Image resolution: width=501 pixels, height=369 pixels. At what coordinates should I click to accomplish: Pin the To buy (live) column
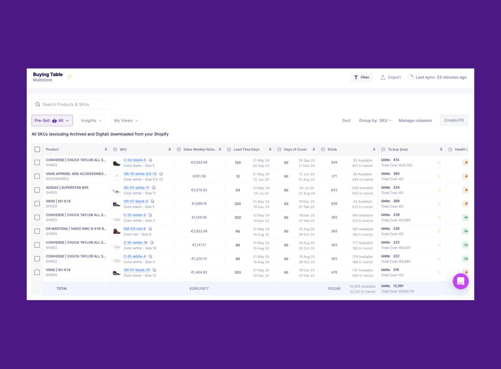click(441, 149)
